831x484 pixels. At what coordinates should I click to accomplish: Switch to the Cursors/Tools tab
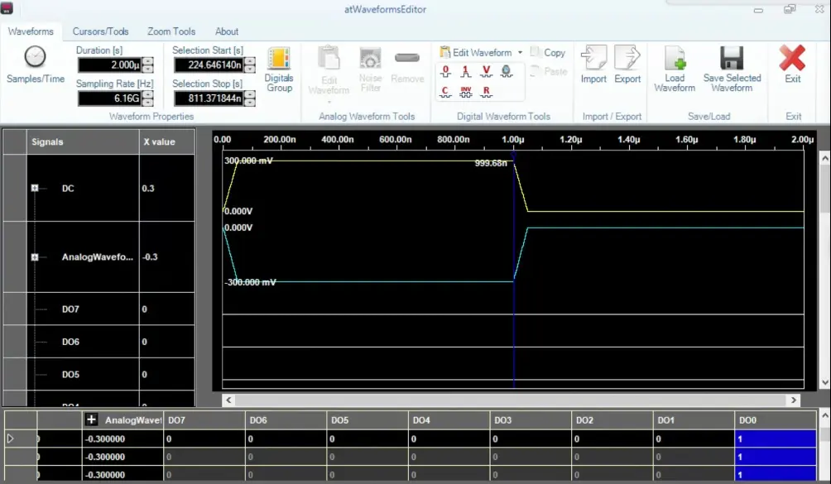pyautogui.click(x=100, y=31)
